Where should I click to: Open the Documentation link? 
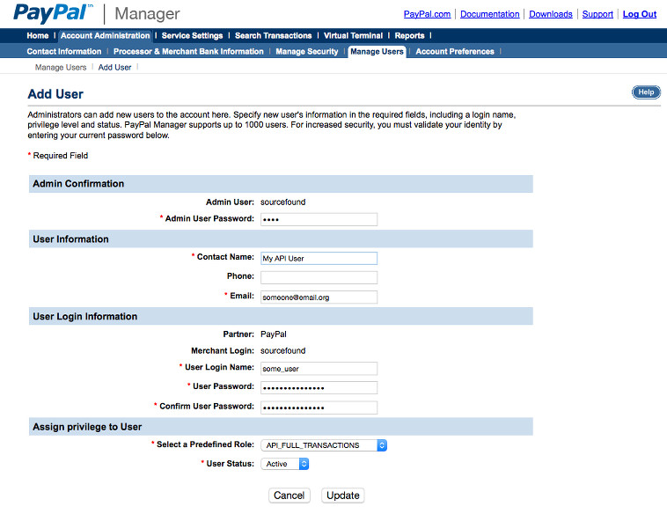point(489,15)
